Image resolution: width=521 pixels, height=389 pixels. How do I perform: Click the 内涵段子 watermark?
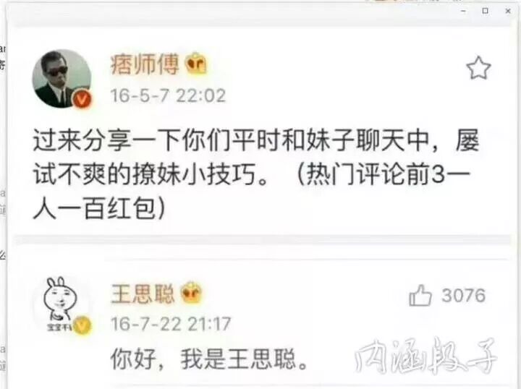(x=426, y=356)
